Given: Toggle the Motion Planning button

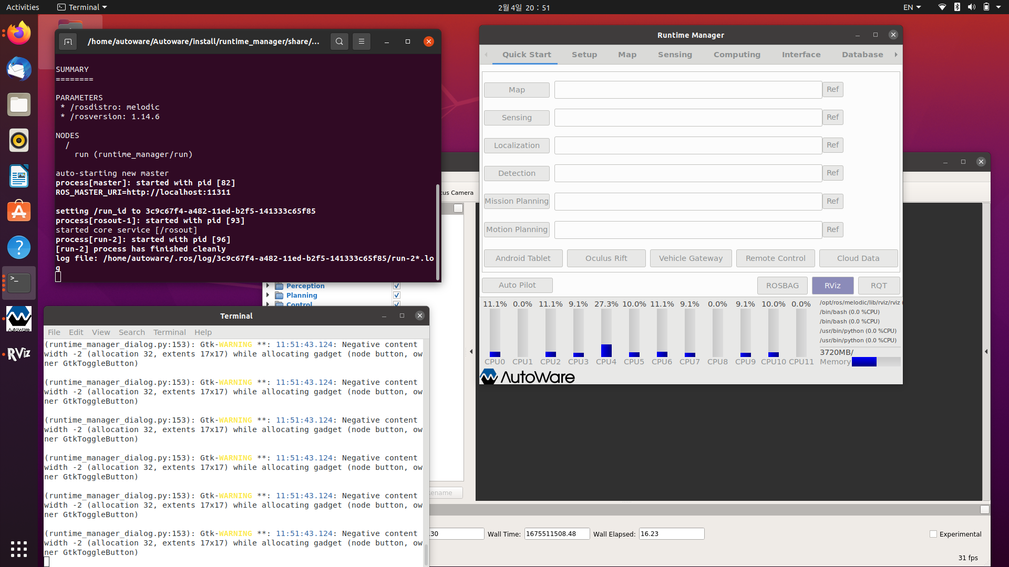Looking at the screenshot, I should point(517,229).
